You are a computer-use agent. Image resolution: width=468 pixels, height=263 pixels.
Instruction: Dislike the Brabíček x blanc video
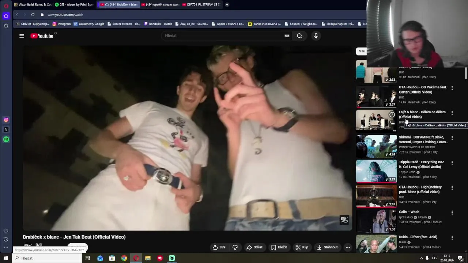tap(235, 247)
